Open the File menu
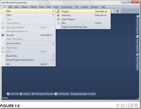The width and height of the screenshot is (141, 109). click(5, 7)
